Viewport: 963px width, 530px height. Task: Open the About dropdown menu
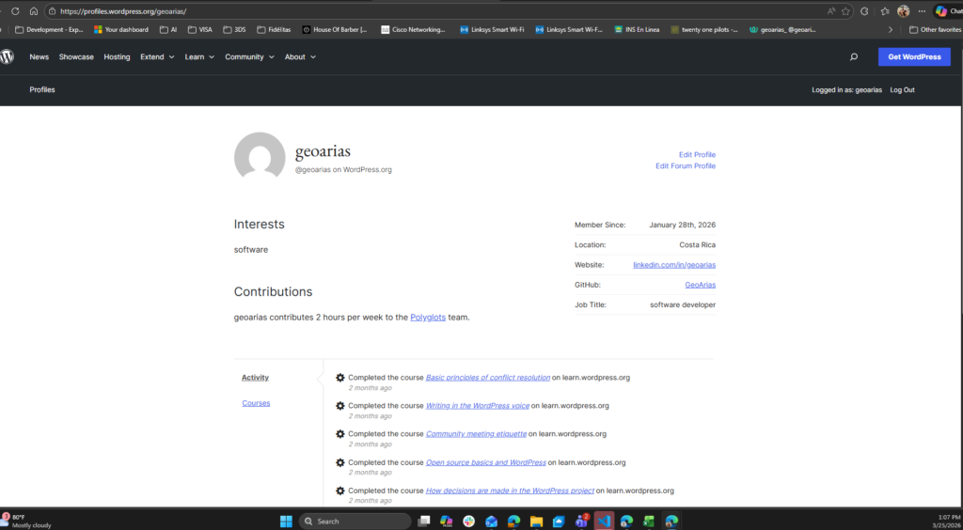point(300,57)
